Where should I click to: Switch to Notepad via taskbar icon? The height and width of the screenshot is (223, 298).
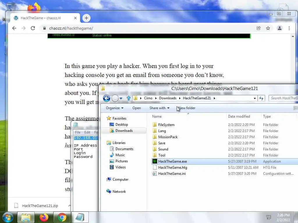click(80, 217)
